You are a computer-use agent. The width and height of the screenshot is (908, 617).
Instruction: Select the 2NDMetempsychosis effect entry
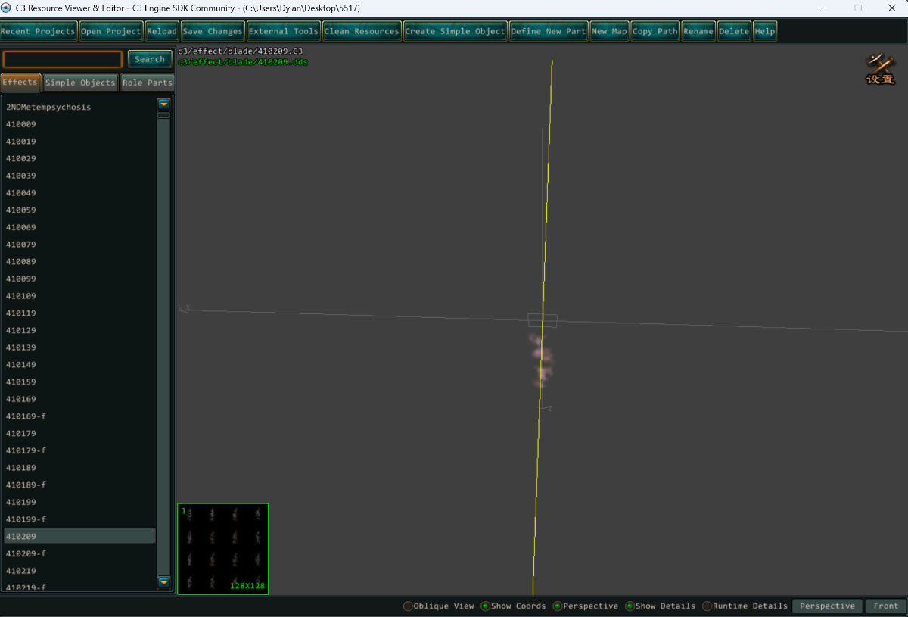point(48,107)
